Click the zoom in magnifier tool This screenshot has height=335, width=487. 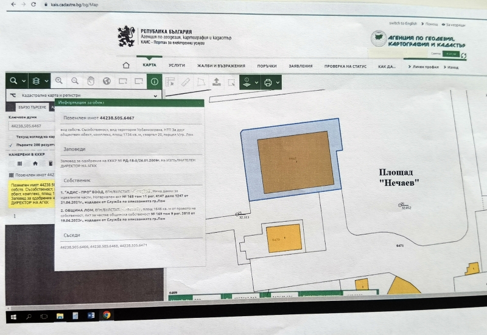pyautogui.click(x=59, y=80)
